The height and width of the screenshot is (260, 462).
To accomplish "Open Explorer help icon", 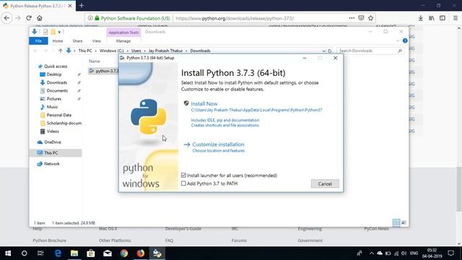I will (405, 40).
